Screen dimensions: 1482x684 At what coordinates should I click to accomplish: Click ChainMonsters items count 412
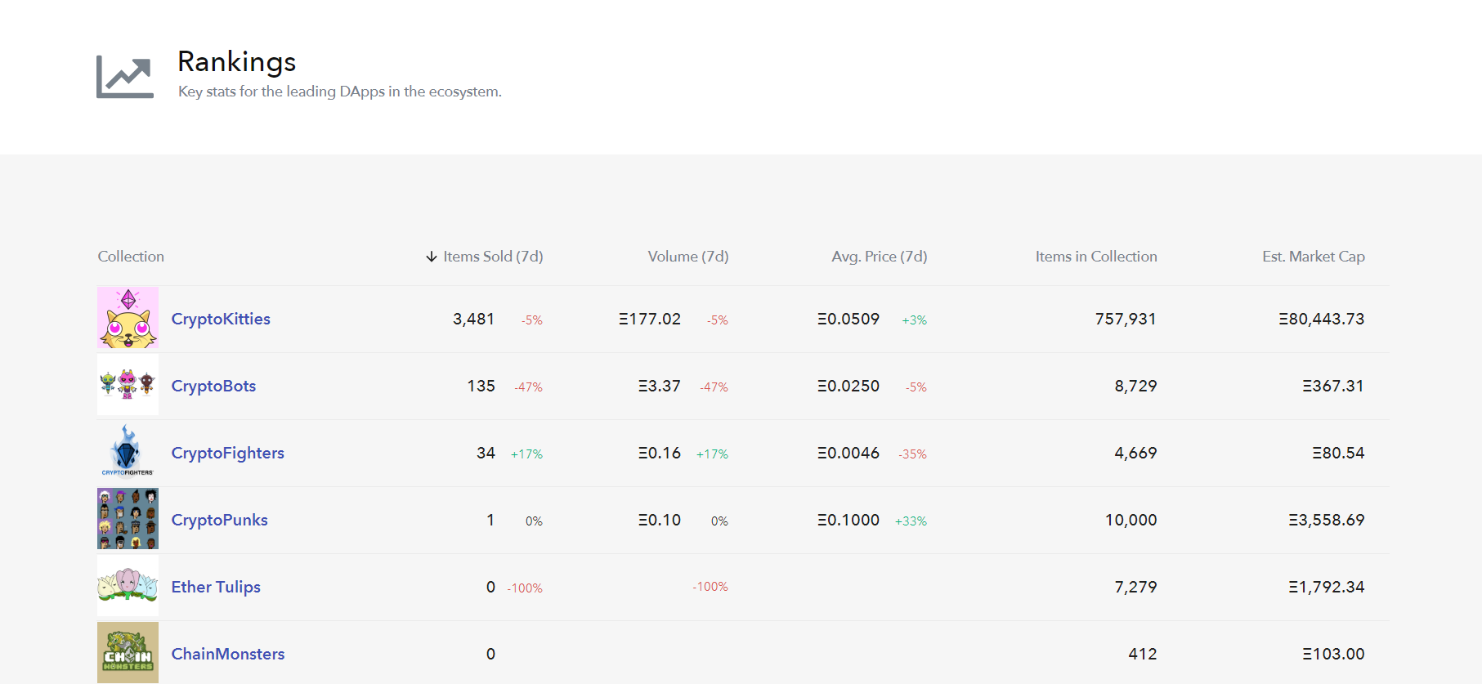point(1143,654)
